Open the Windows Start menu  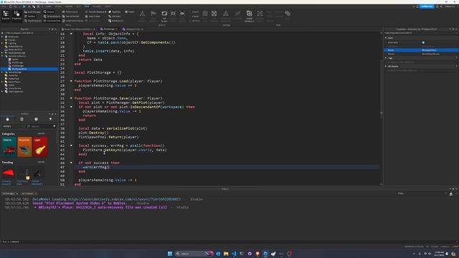pyautogui.click(x=170, y=254)
